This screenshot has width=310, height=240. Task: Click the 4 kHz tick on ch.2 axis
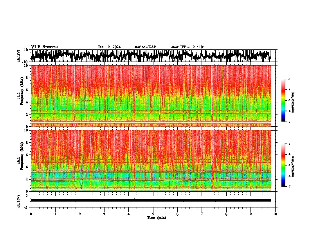[x=27, y=167]
